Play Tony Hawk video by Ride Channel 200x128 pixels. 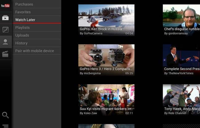tap(181, 100)
